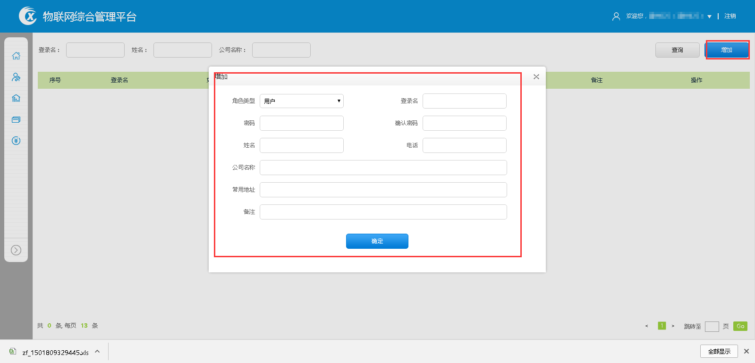Open the user management sidebar icon
This screenshot has height=363, width=755.
tap(16, 77)
